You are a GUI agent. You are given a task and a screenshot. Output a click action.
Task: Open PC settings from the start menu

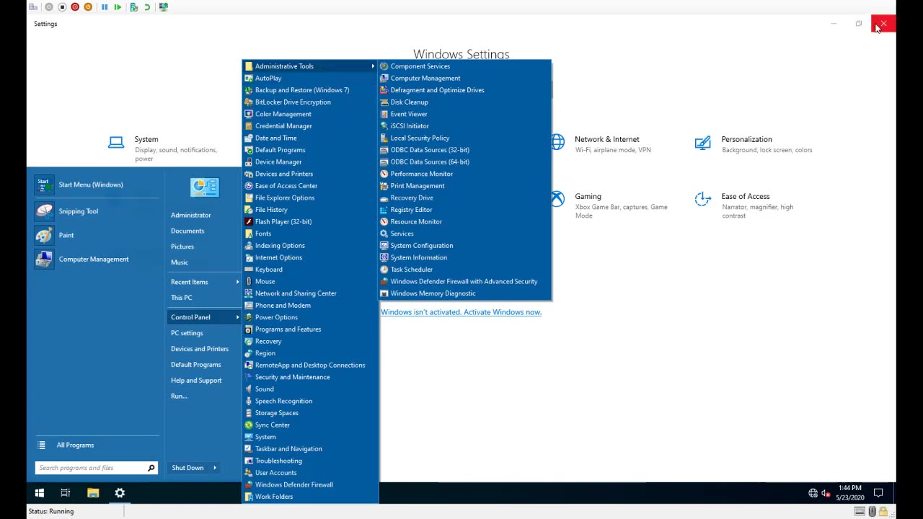click(187, 333)
